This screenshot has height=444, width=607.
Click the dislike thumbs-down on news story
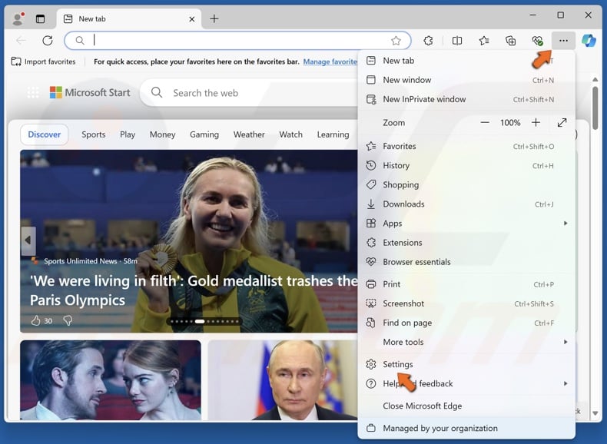click(x=68, y=320)
